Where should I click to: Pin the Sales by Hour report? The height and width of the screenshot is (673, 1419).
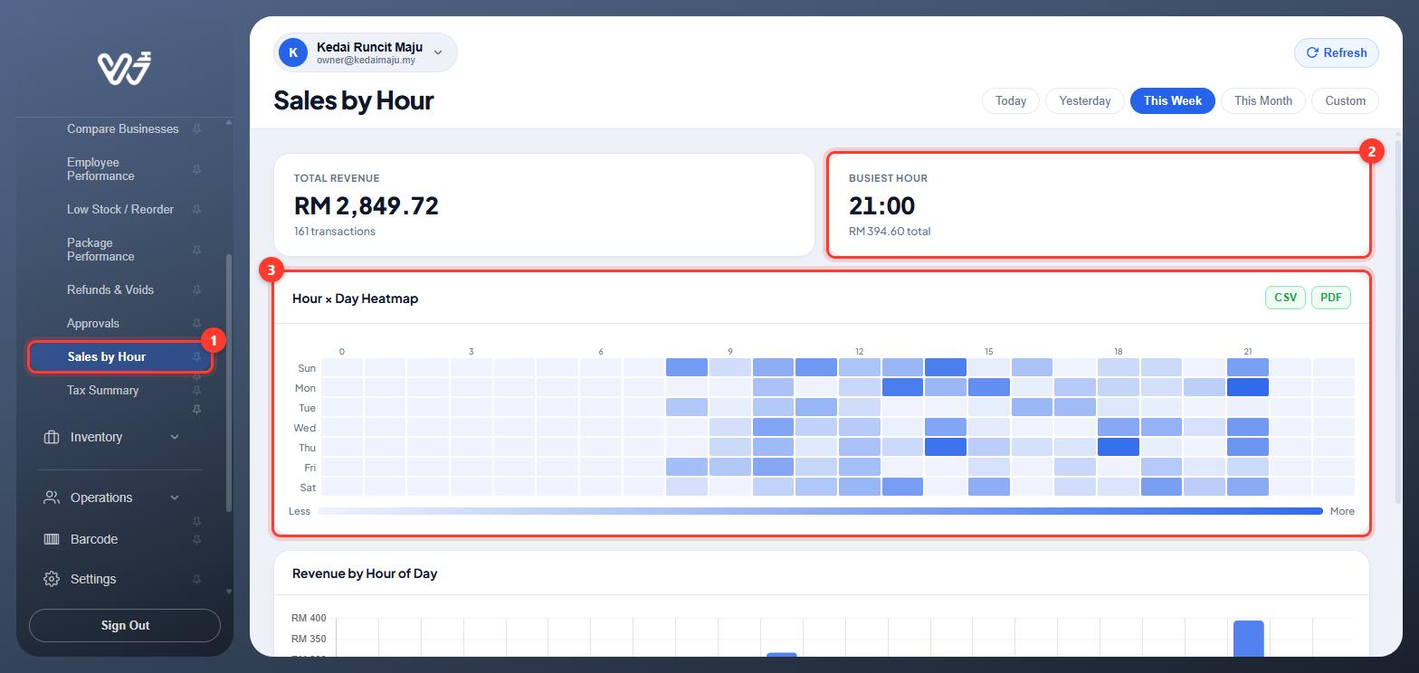(x=196, y=357)
